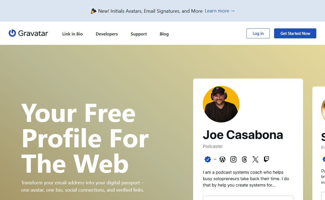
Task: Click the 'Transform your email address' subtitle text
Action: coord(83,186)
